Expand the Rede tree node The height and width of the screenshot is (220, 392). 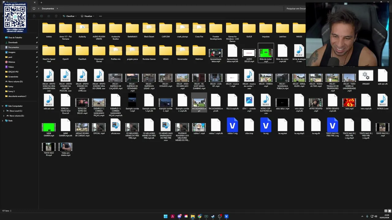(x=2, y=121)
